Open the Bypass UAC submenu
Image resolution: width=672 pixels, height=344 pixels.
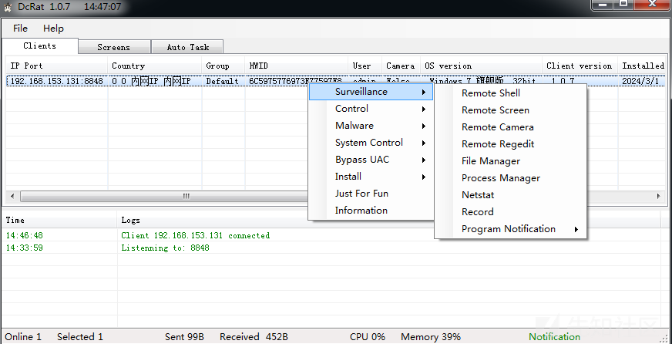click(x=371, y=160)
